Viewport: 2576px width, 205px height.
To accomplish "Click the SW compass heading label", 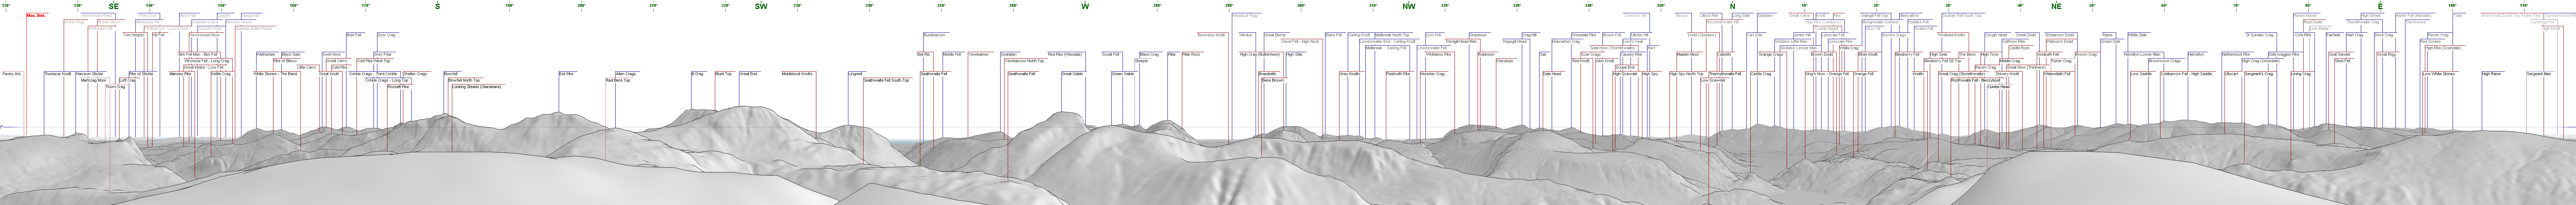I will coord(761,6).
